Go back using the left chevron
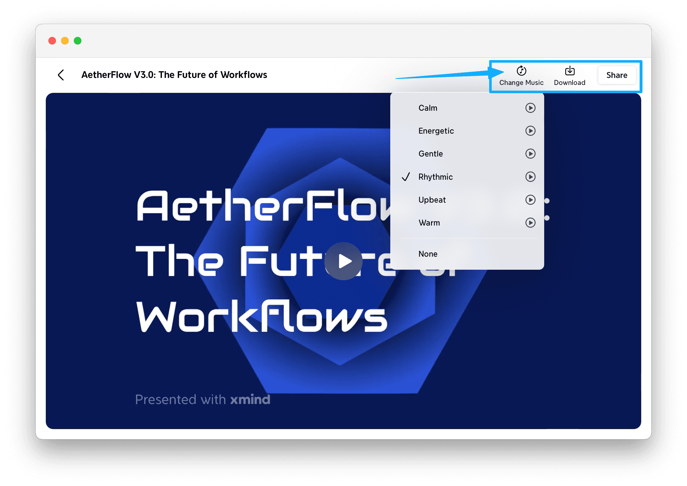The image size is (687, 486). click(x=61, y=75)
